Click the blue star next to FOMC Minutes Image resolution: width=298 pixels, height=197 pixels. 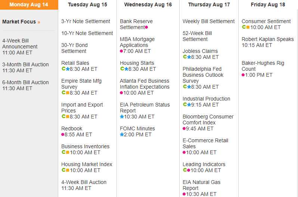[x=122, y=134]
